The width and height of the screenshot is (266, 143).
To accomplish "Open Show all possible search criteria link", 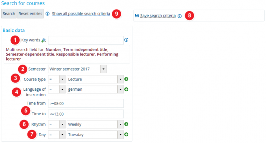I will (81, 14).
